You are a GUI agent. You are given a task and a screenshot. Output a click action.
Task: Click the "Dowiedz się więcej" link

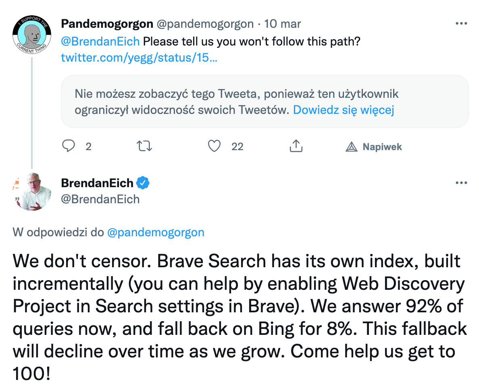pos(343,110)
